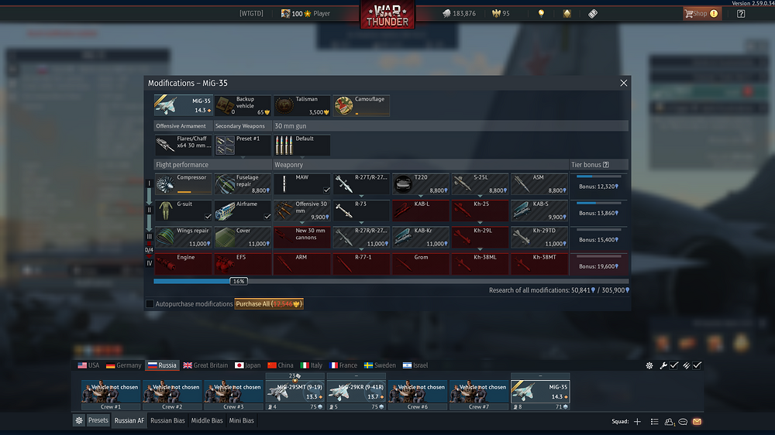Screen dimensions: 775x435
Task: Expand the Kh-25 modification arrow
Action: [x=480, y=223]
